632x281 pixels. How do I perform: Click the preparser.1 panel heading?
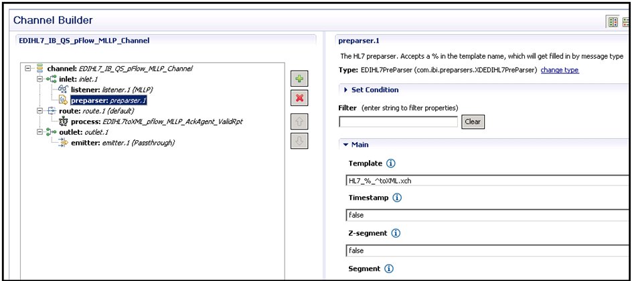(359, 40)
